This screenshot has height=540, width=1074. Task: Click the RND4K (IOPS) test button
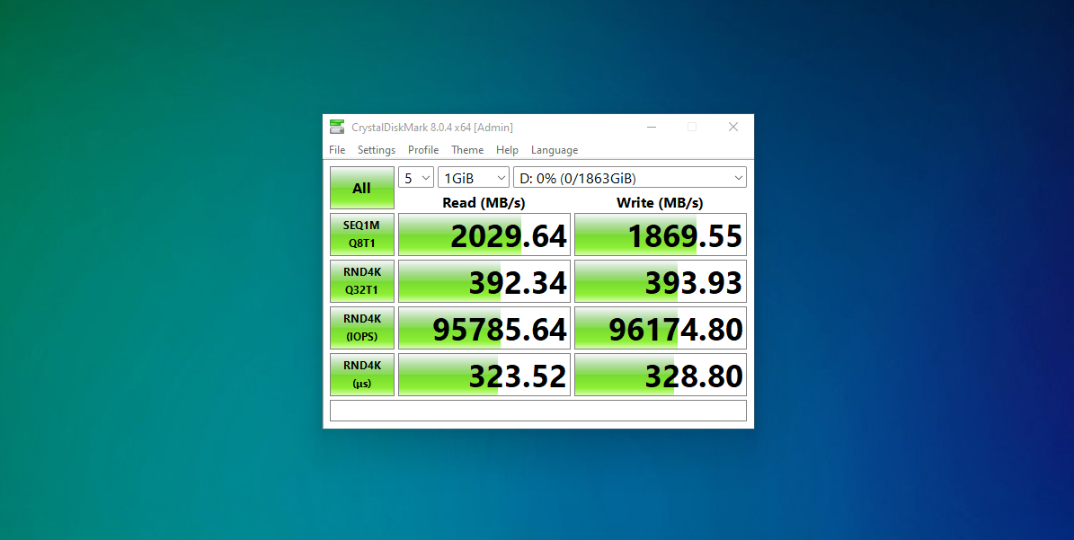(361, 327)
